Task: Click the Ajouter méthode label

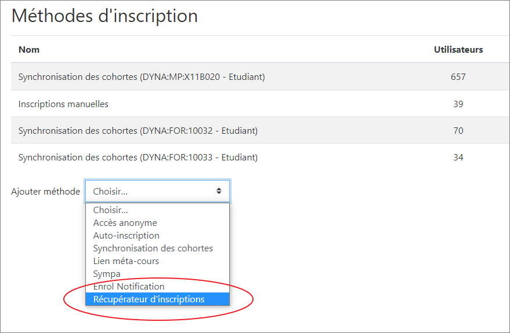Action: (46, 192)
